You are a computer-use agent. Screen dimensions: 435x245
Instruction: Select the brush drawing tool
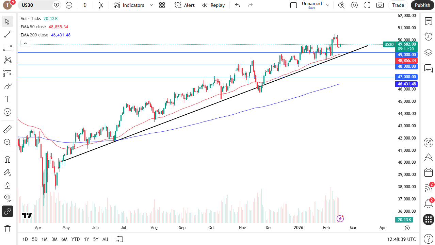(x=7, y=86)
